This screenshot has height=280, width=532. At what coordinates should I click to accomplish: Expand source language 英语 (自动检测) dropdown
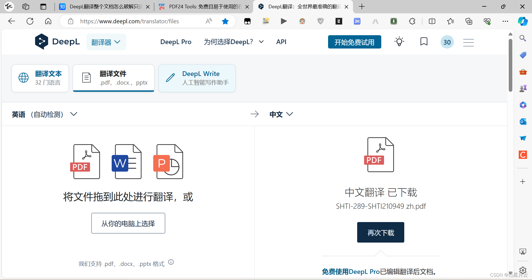(x=44, y=114)
